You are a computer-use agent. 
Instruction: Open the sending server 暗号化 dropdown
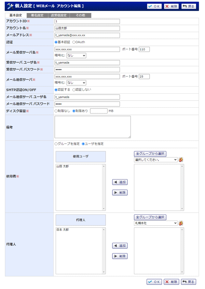point(76,83)
